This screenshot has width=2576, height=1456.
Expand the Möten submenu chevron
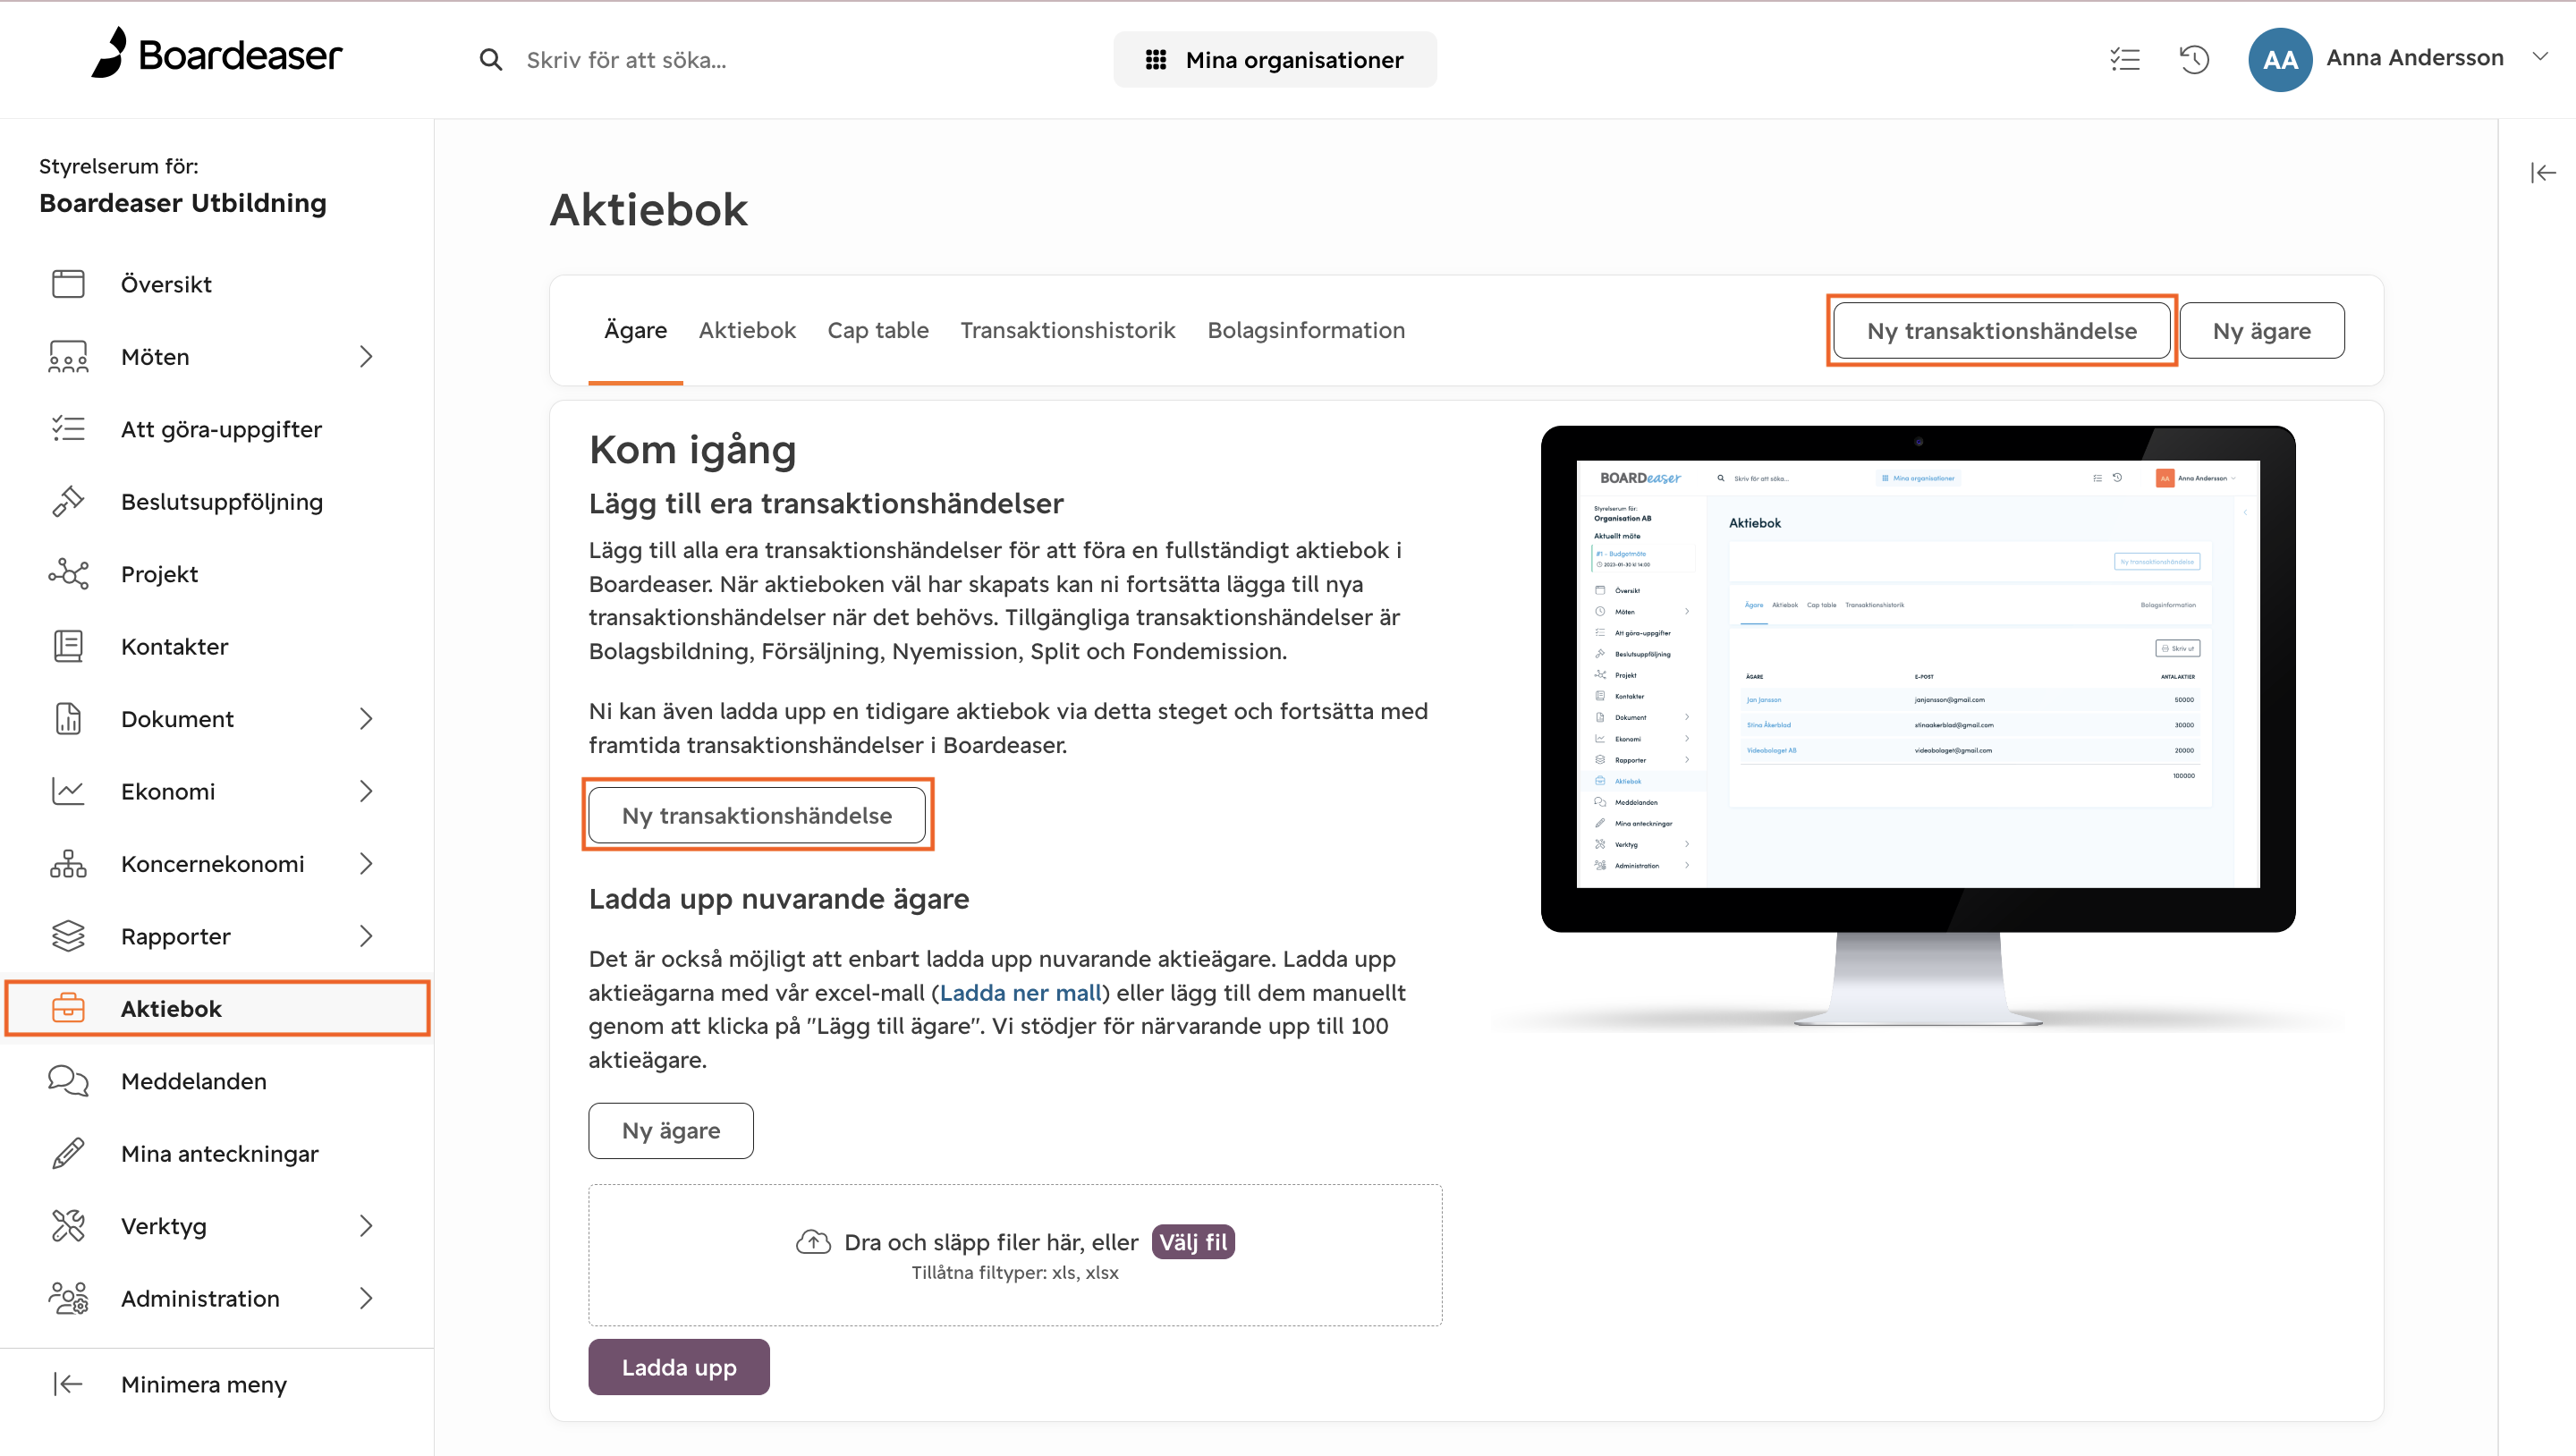366,356
